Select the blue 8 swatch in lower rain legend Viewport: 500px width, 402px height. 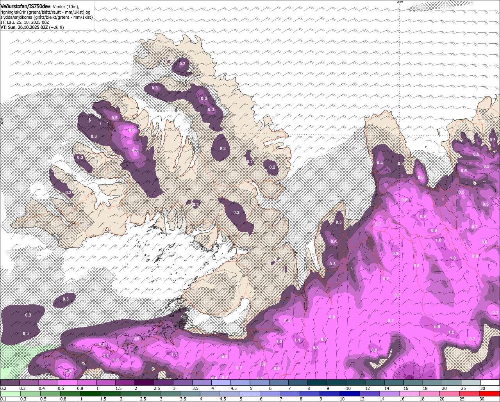tap(310, 393)
